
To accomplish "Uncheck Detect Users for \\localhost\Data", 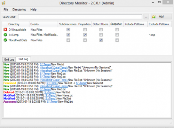I will (101, 40).
